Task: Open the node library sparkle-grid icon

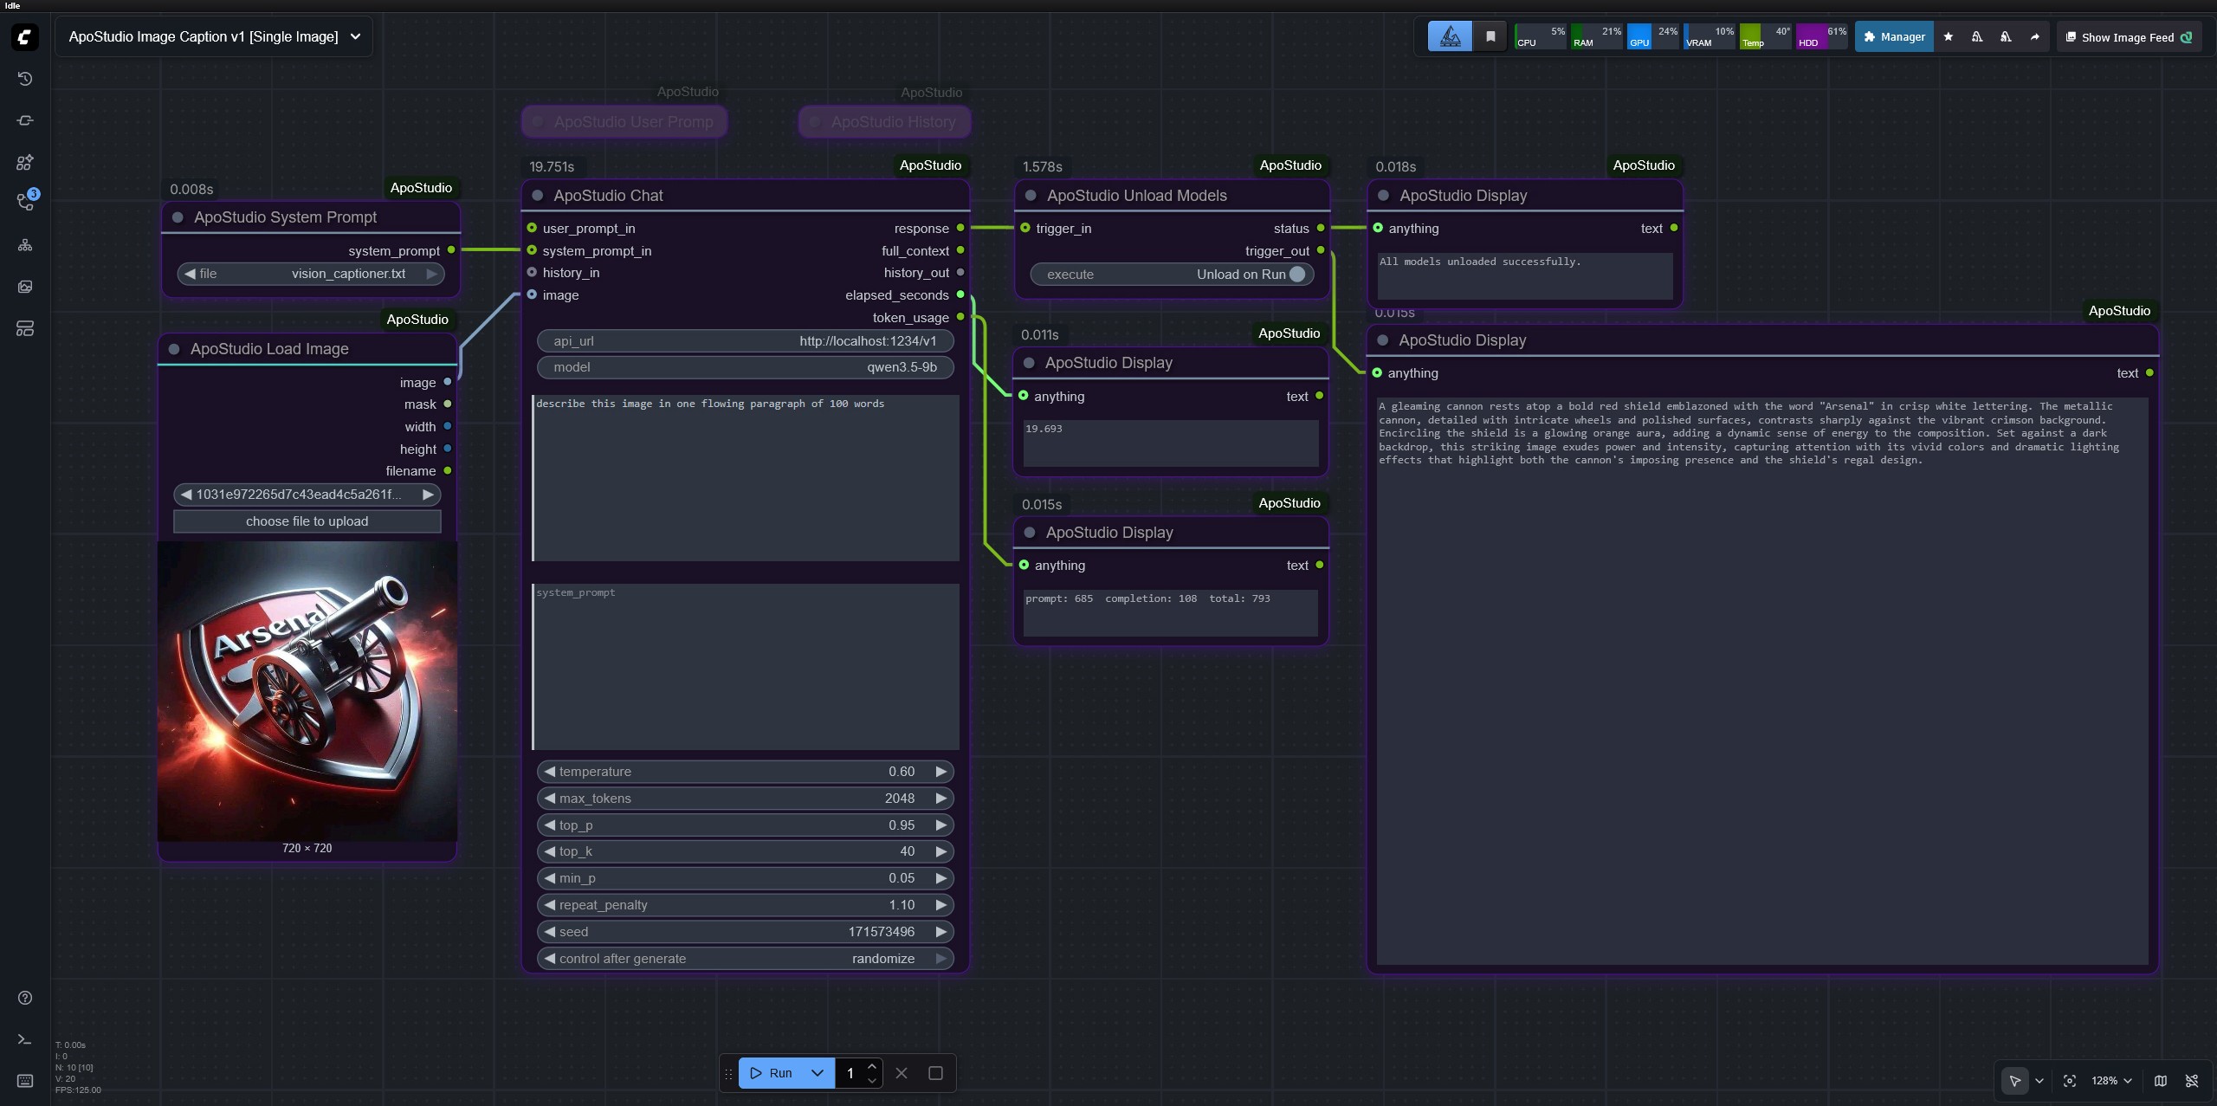Action: point(25,162)
